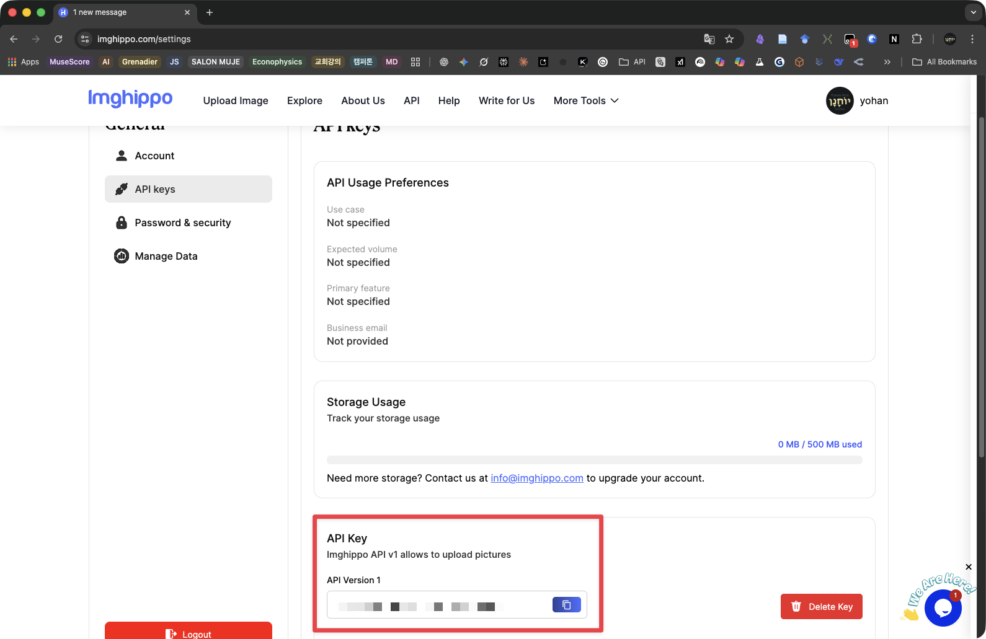This screenshot has height=639, width=986.
Task: Open the Chrome profile avatar
Action: (950, 39)
